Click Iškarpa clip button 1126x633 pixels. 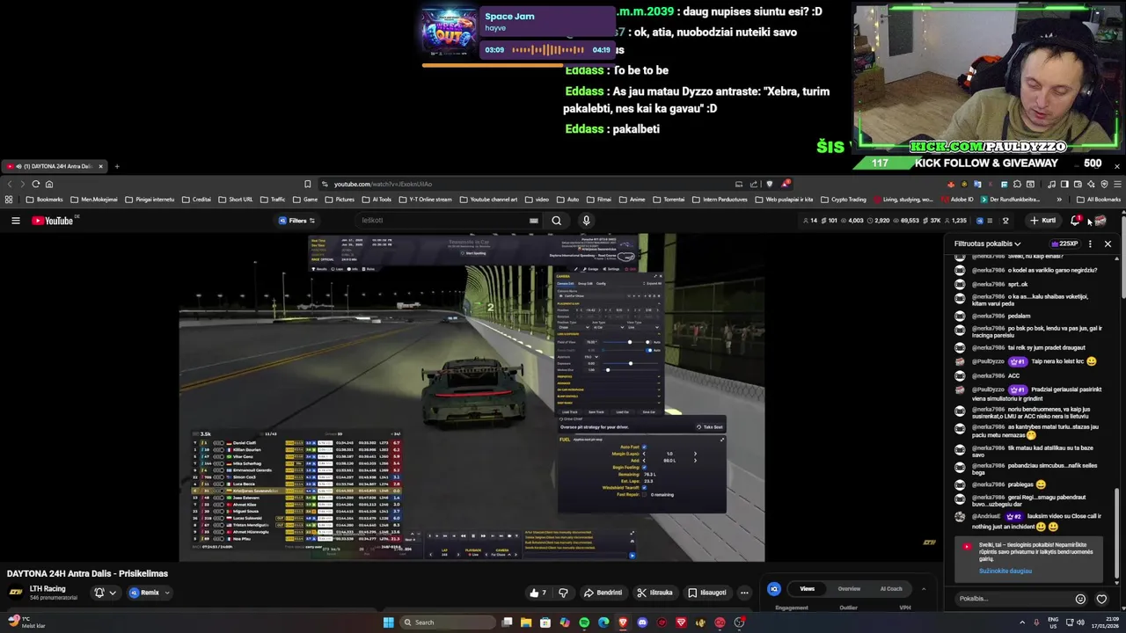pos(655,593)
